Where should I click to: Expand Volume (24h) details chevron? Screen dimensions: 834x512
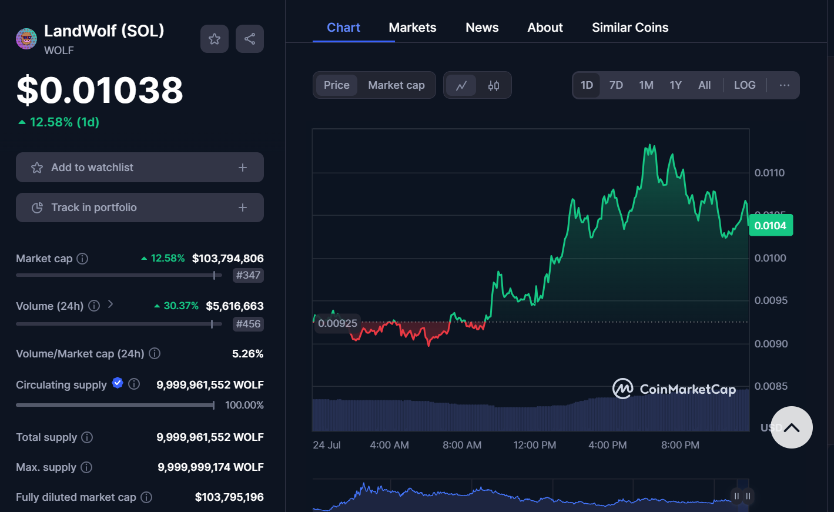click(x=110, y=304)
